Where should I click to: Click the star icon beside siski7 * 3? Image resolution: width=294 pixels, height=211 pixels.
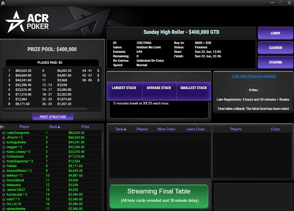pyautogui.click(x=4, y=199)
